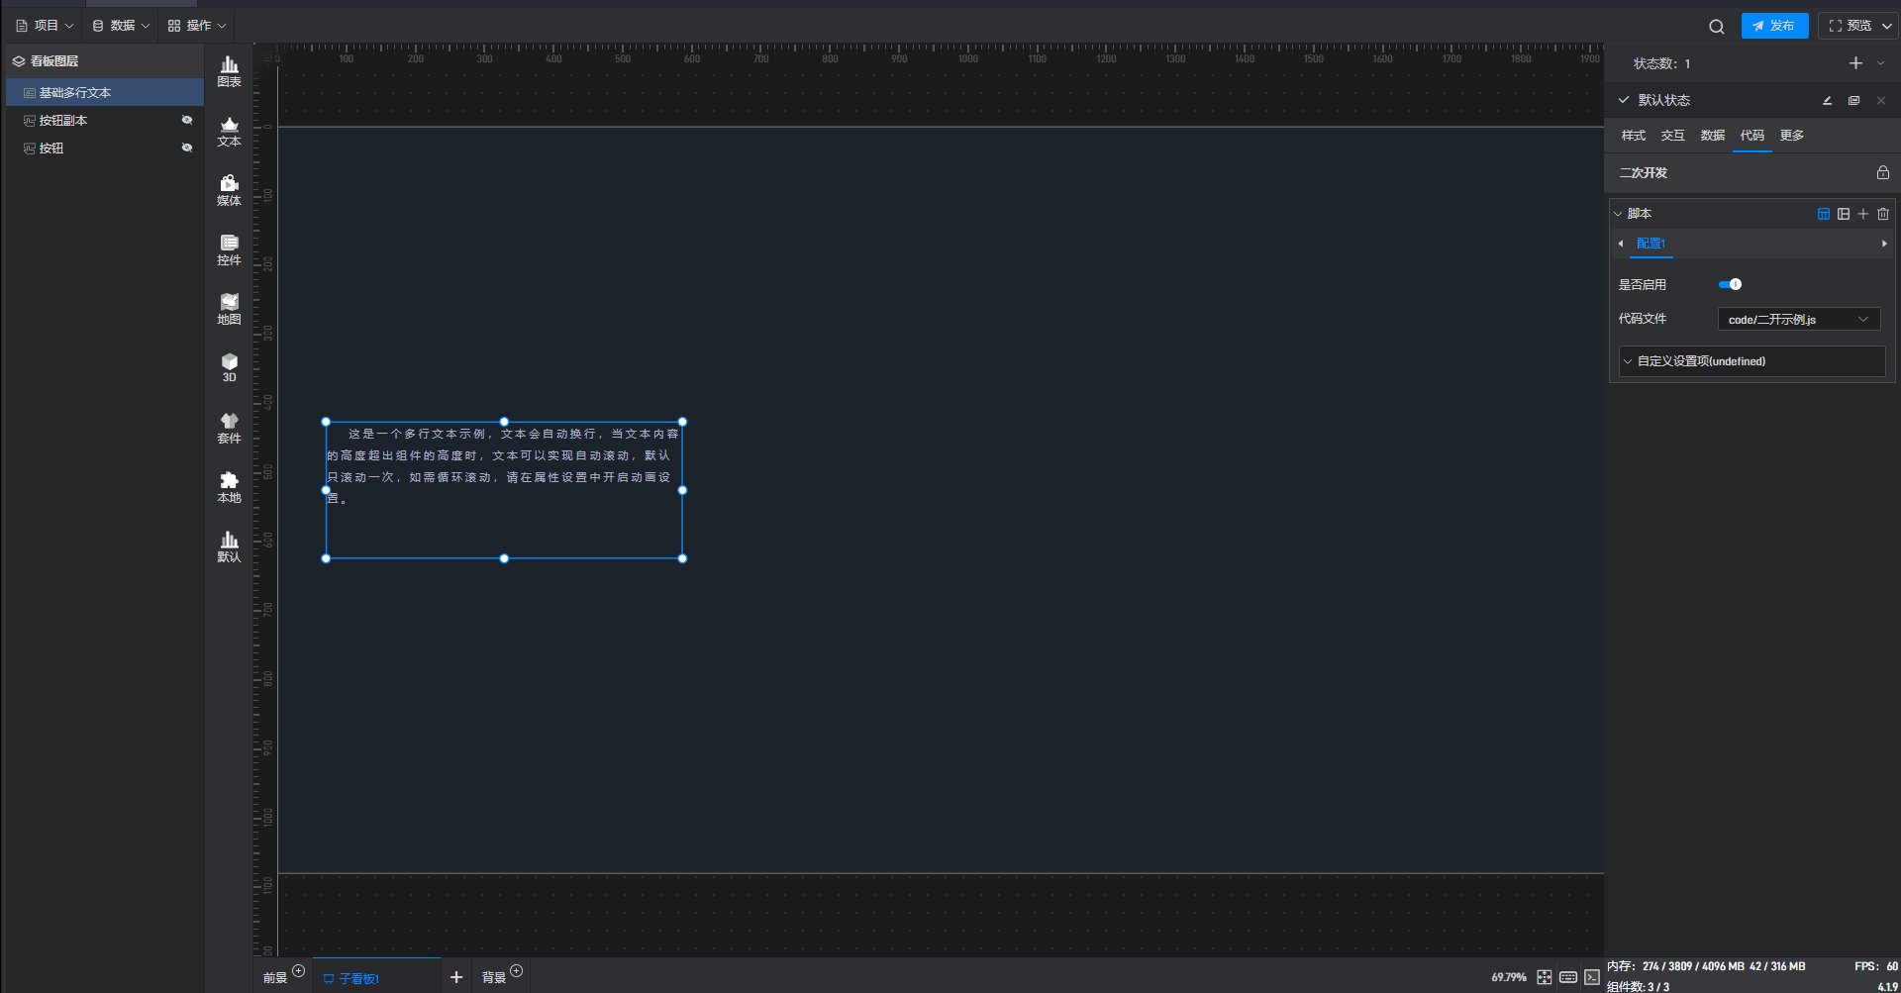Switch to the 样式 tab
Screen dimensions: 1901x993
1634,136
